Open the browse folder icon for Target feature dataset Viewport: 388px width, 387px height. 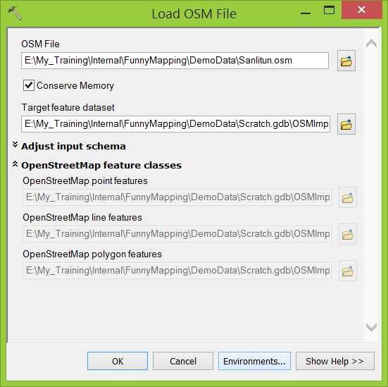[346, 124]
